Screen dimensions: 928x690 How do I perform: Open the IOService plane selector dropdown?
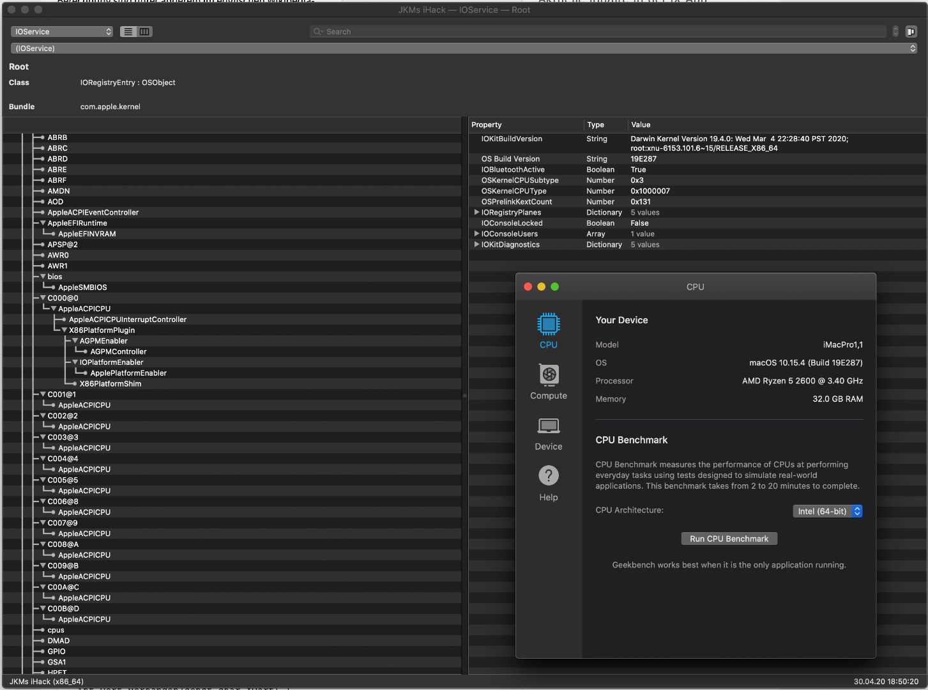(x=62, y=31)
